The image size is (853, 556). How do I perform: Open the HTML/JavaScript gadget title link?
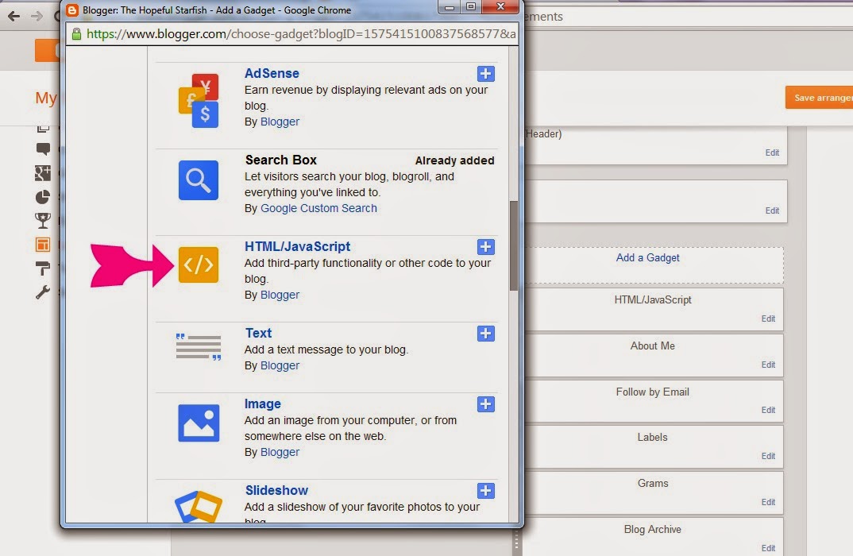point(297,246)
